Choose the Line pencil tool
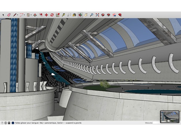Image resolution: width=181 pixels, height=136 pixels. click(x=15, y=15)
